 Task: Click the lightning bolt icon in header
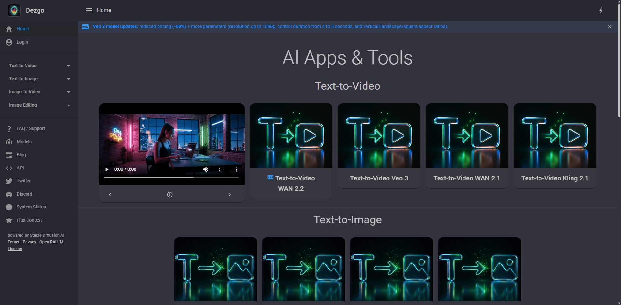click(x=601, y=10)
